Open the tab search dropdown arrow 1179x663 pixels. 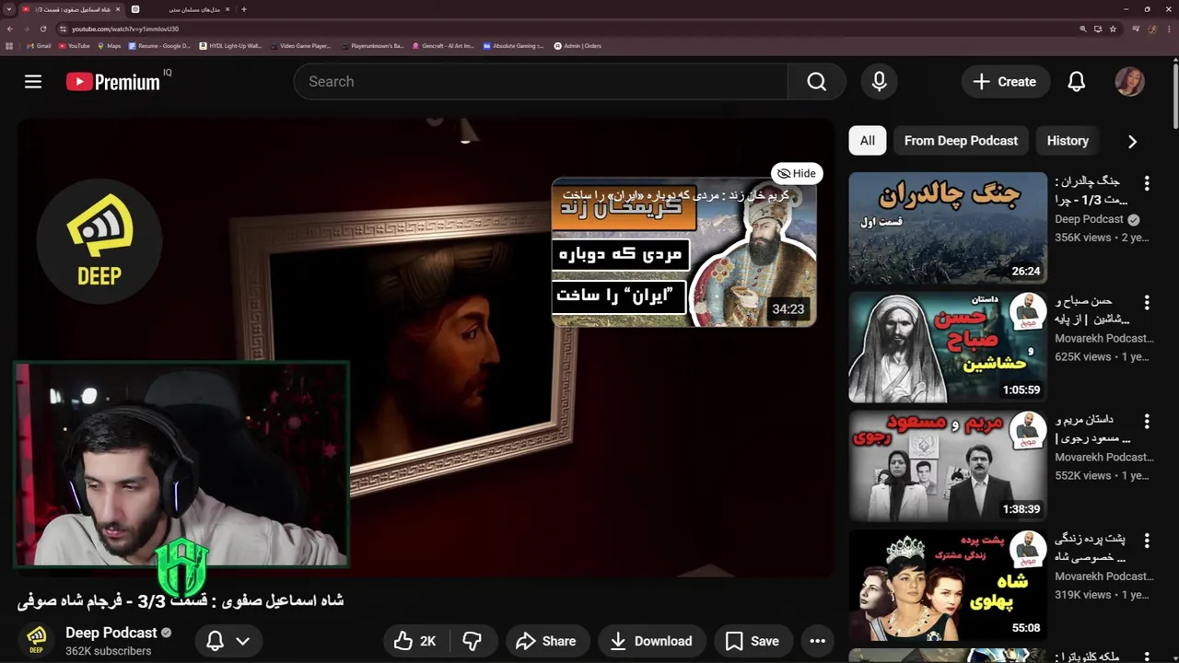(8, 9)
